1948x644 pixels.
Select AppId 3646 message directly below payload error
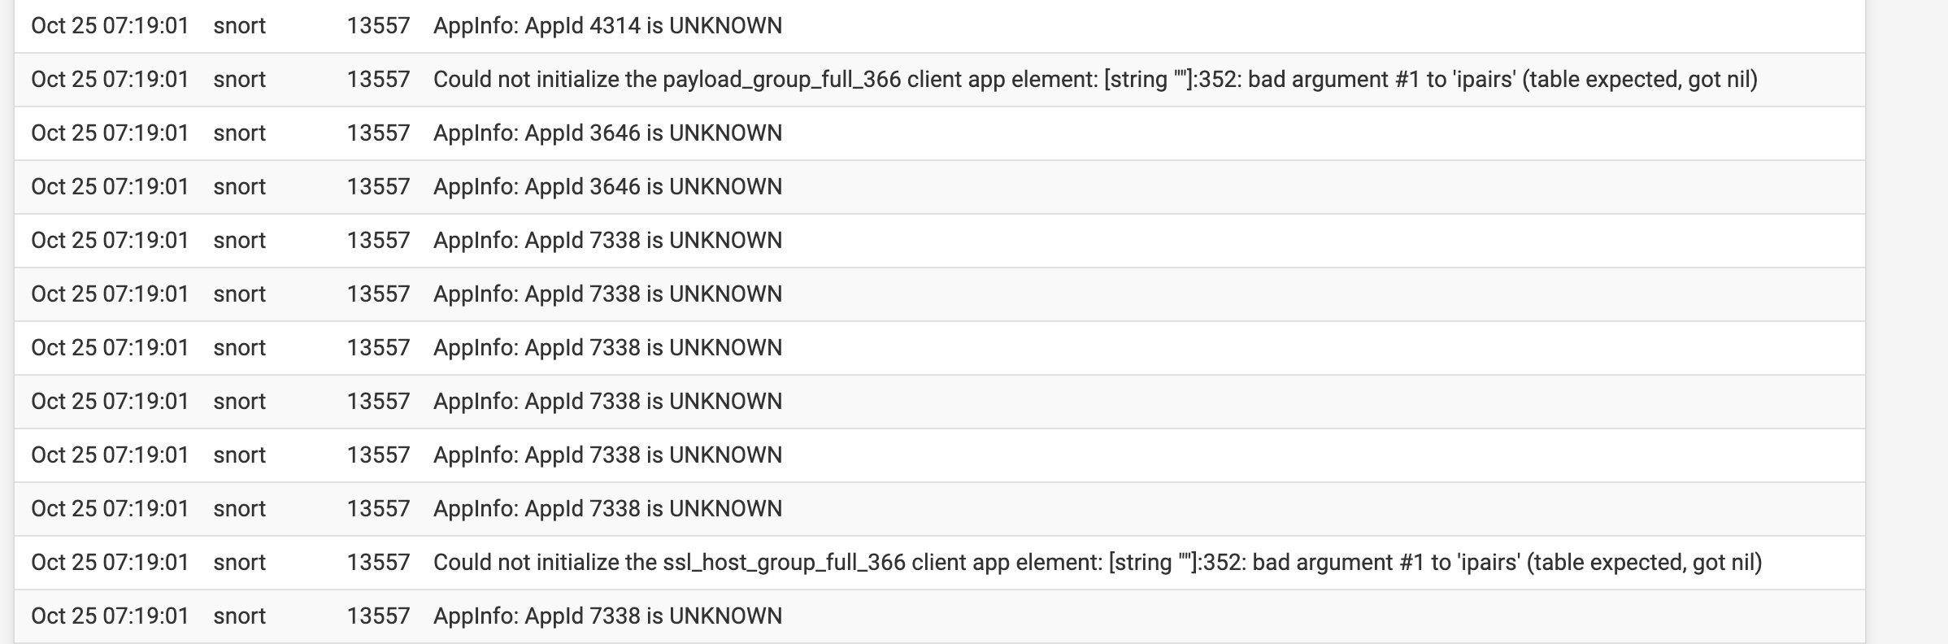[x=607, y=133]
